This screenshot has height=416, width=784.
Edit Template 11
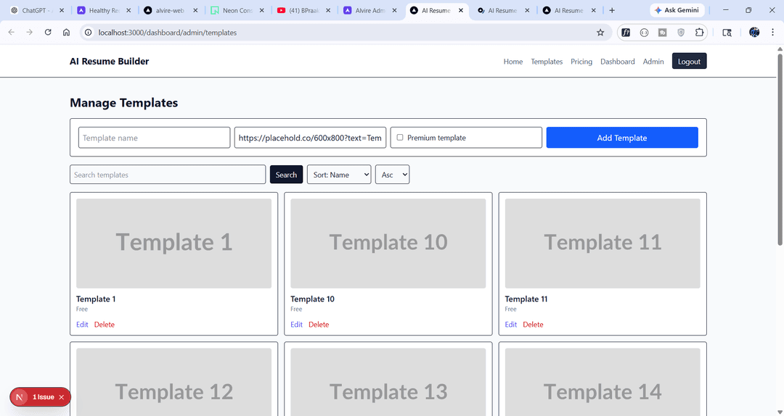(x=511, y=325)
